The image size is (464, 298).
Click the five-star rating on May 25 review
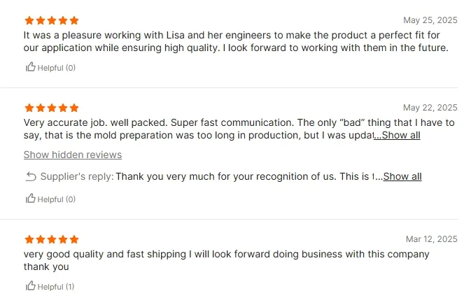click(51, 21)
